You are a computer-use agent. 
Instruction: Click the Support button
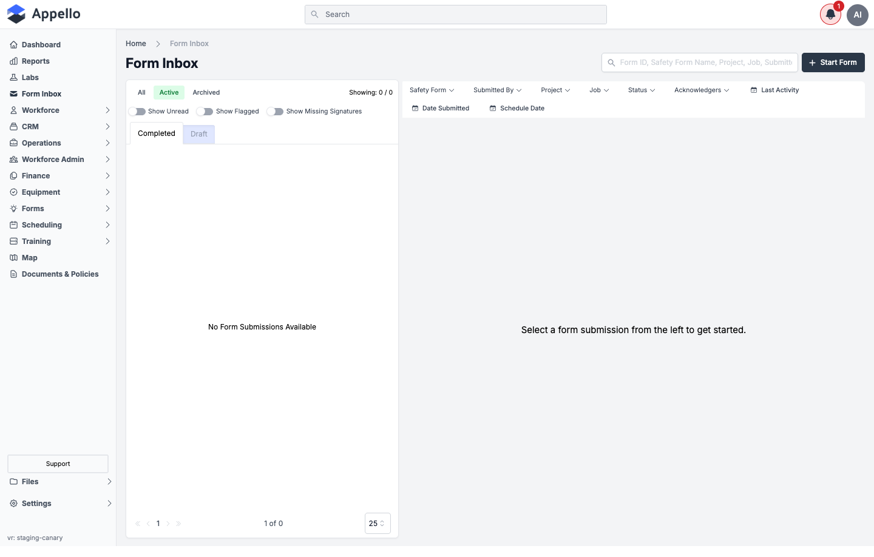click(58, 464)
